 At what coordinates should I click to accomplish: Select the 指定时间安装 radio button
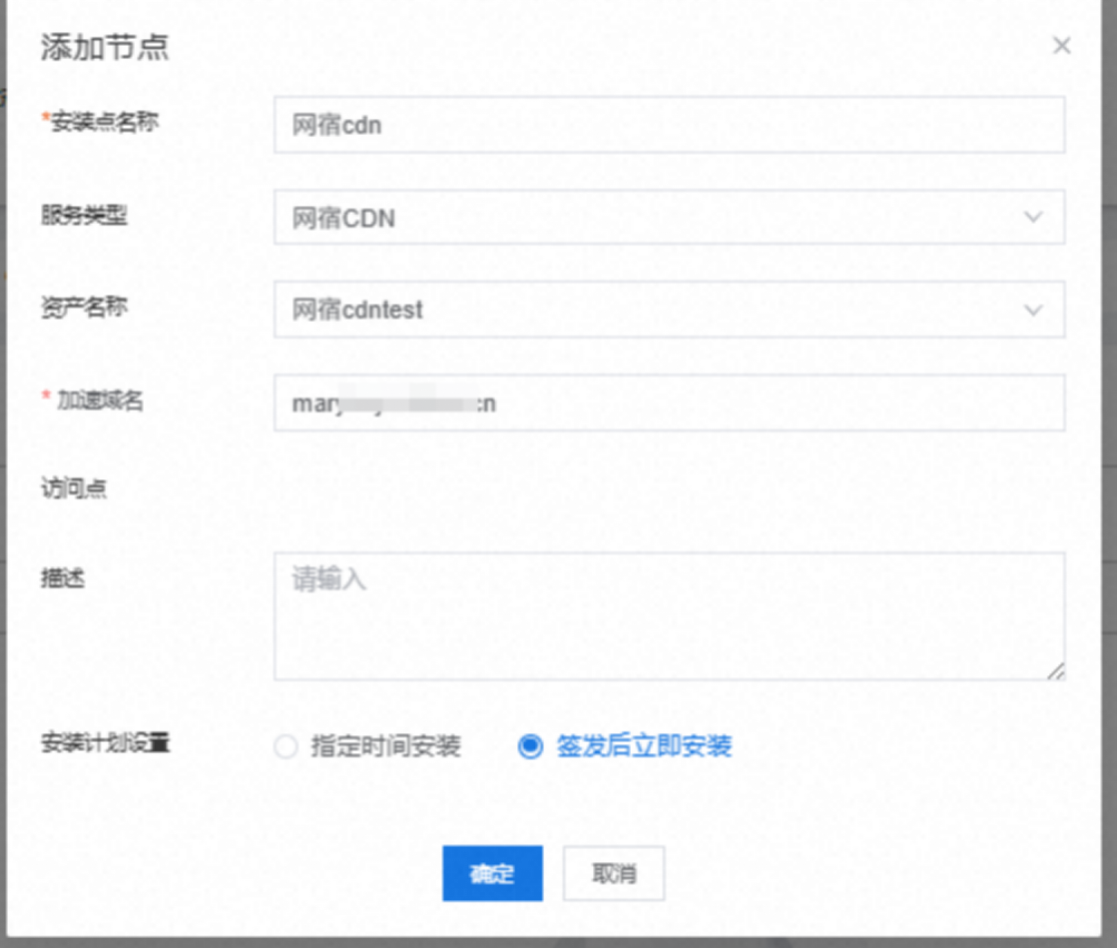(x=285, y=746)
